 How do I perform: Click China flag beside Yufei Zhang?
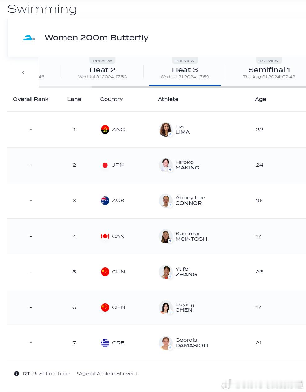pyautogui.click(x=105, y=272)
